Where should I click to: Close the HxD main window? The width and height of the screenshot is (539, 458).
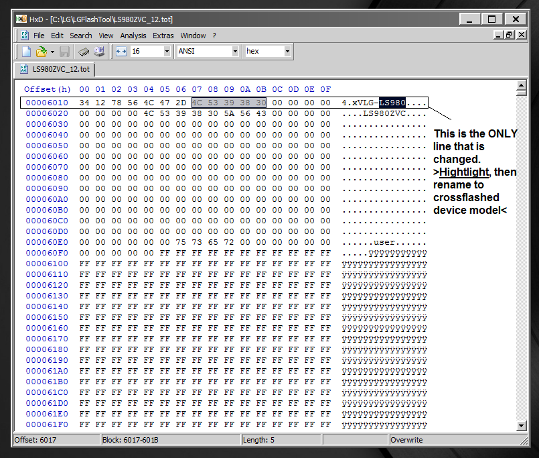coord(516,19)
